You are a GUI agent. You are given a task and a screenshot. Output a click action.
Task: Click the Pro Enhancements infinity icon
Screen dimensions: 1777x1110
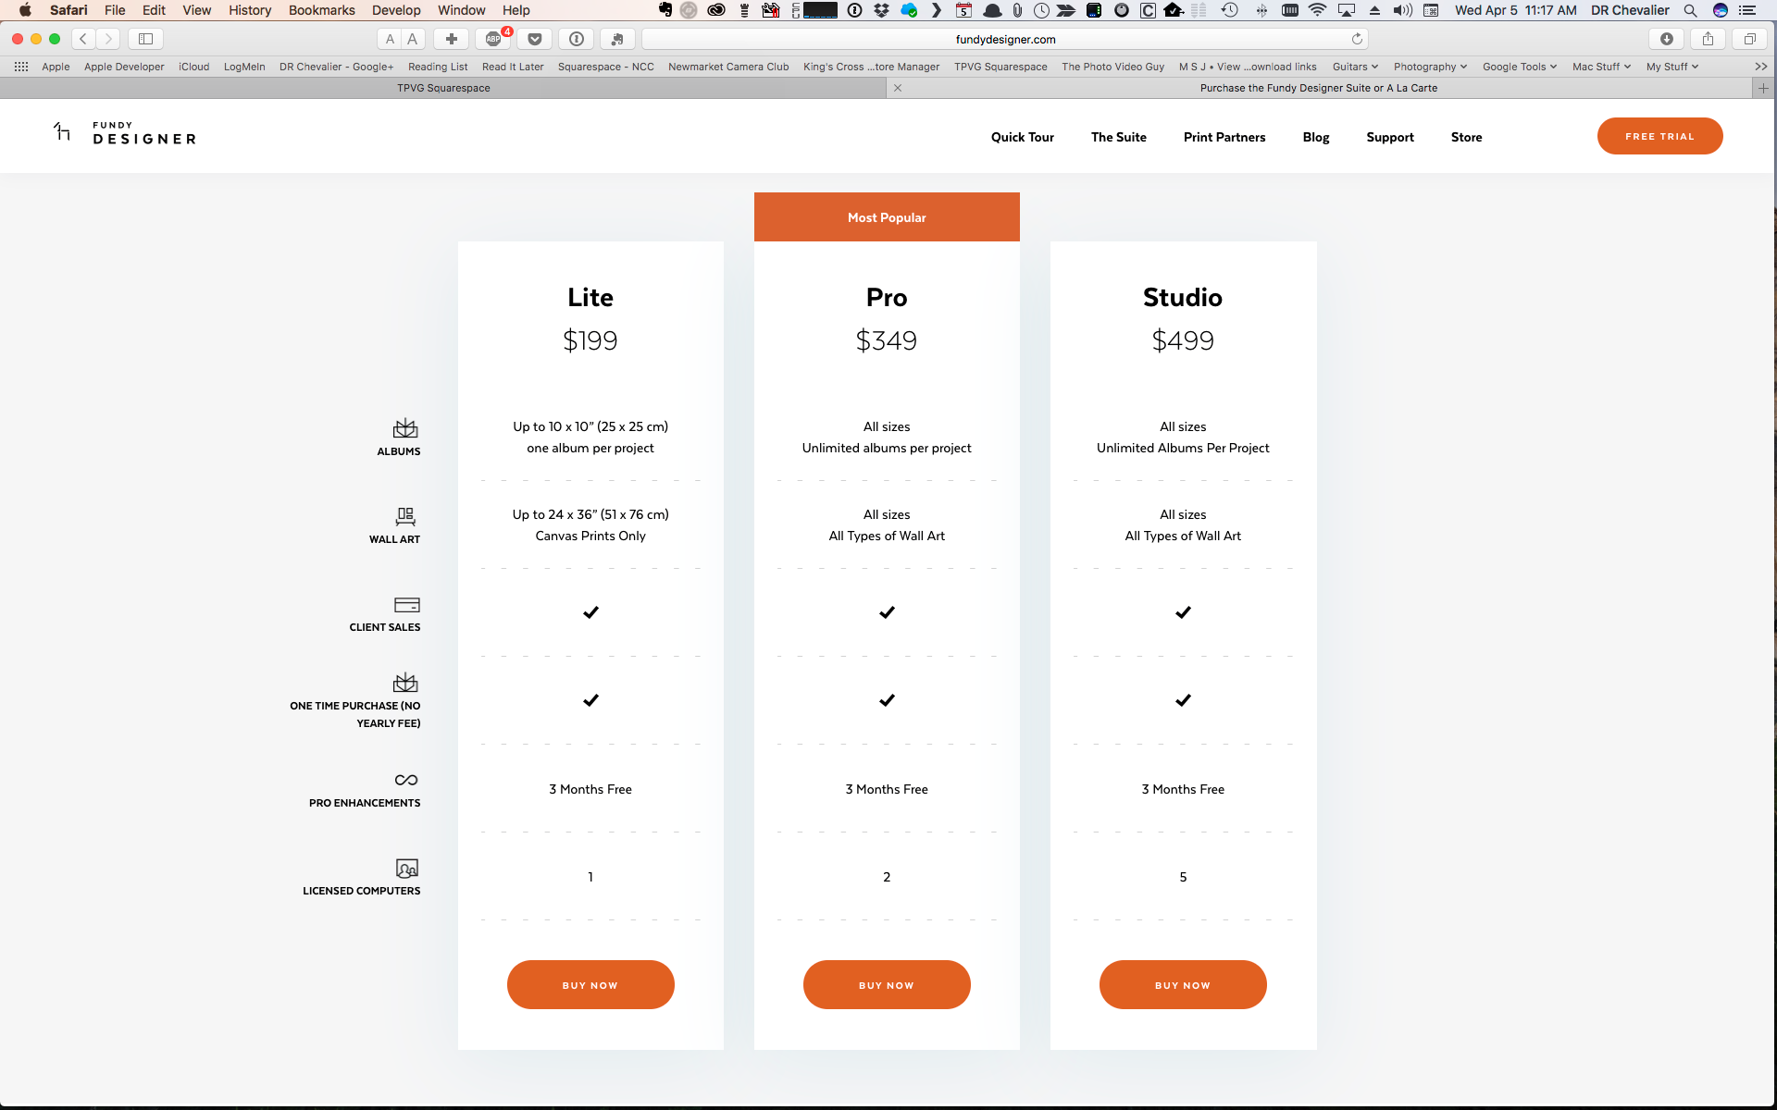[x=406, y=780]
